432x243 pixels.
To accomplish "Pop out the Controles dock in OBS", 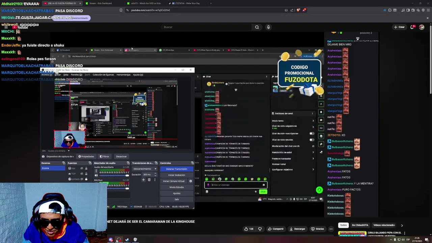I will 192,163.
